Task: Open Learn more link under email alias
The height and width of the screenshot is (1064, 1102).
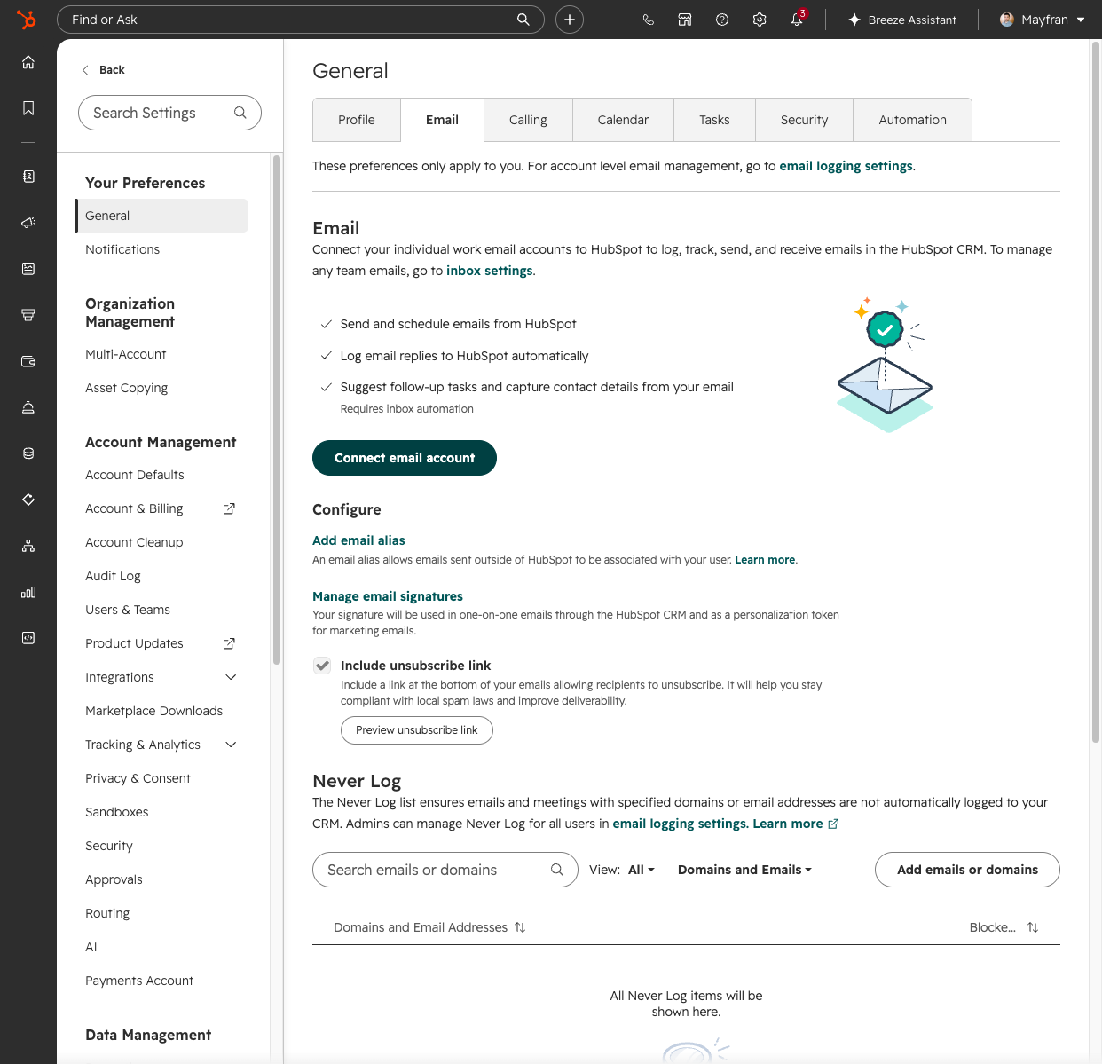Action: [x=765, y=560]
